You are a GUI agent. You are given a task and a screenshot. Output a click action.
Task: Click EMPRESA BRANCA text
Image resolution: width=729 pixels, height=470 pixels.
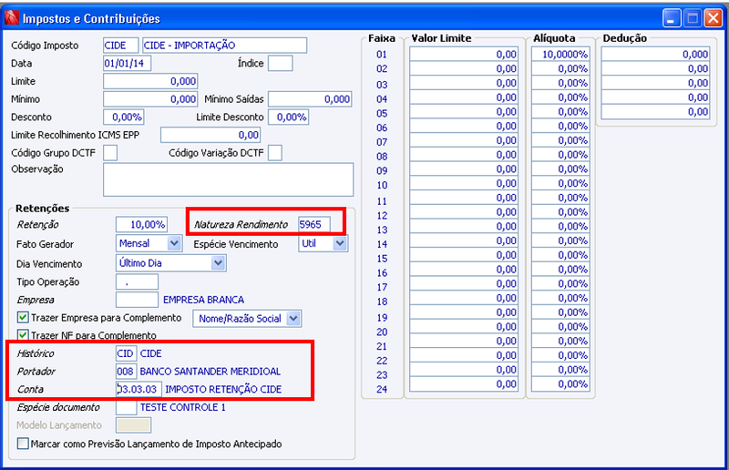[x=203, y=300]
